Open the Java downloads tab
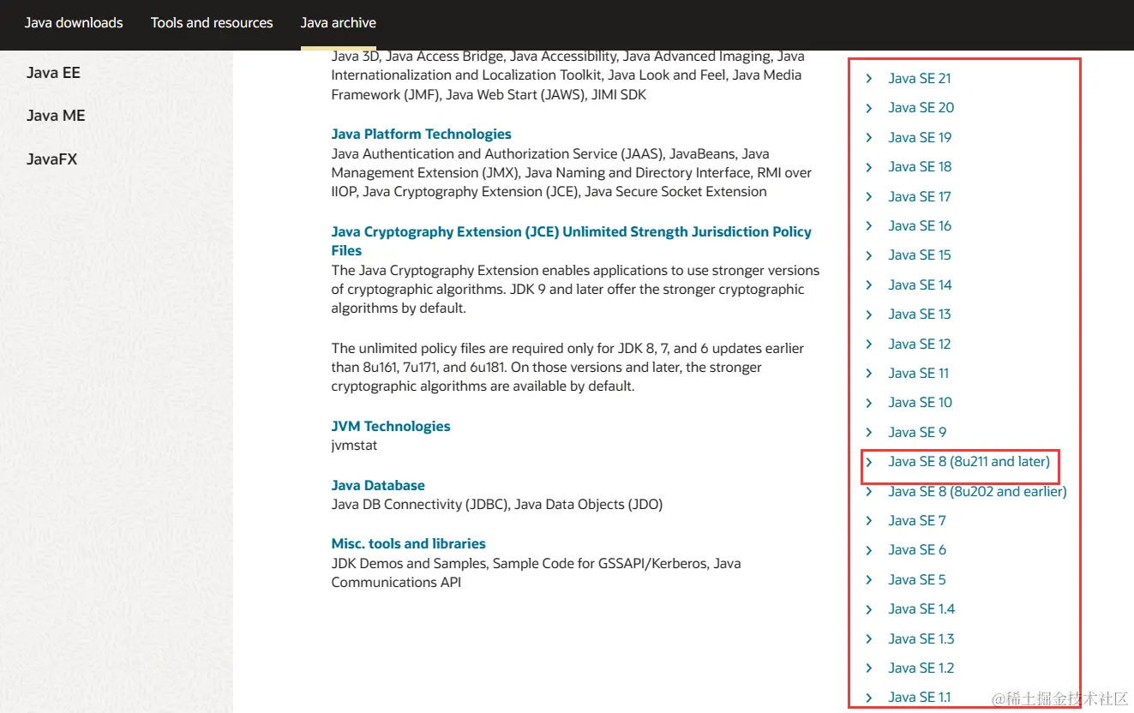This screenshot has width=1134, height=713. click(x=74, y=23)
